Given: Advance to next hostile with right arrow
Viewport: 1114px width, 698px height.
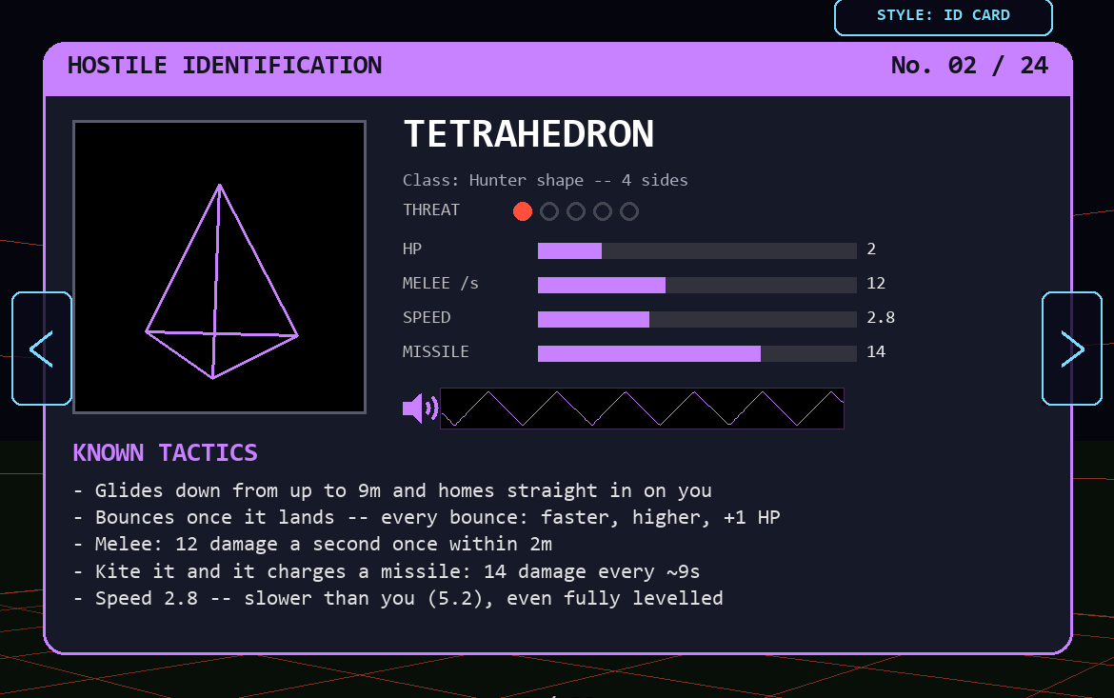Looking at the screenshot, I should click(1071, 349).
